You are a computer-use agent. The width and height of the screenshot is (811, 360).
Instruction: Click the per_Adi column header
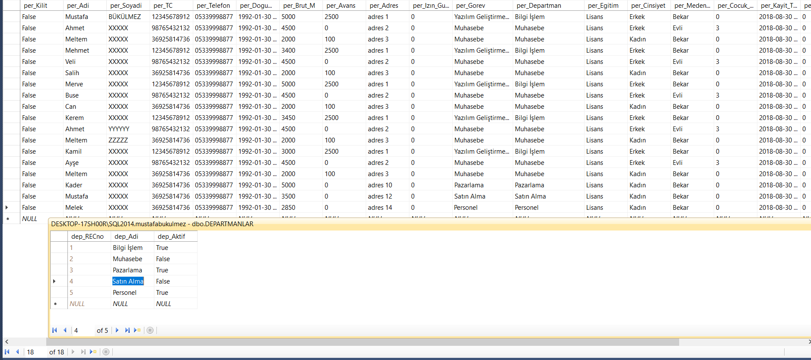[x=78, y=6]
